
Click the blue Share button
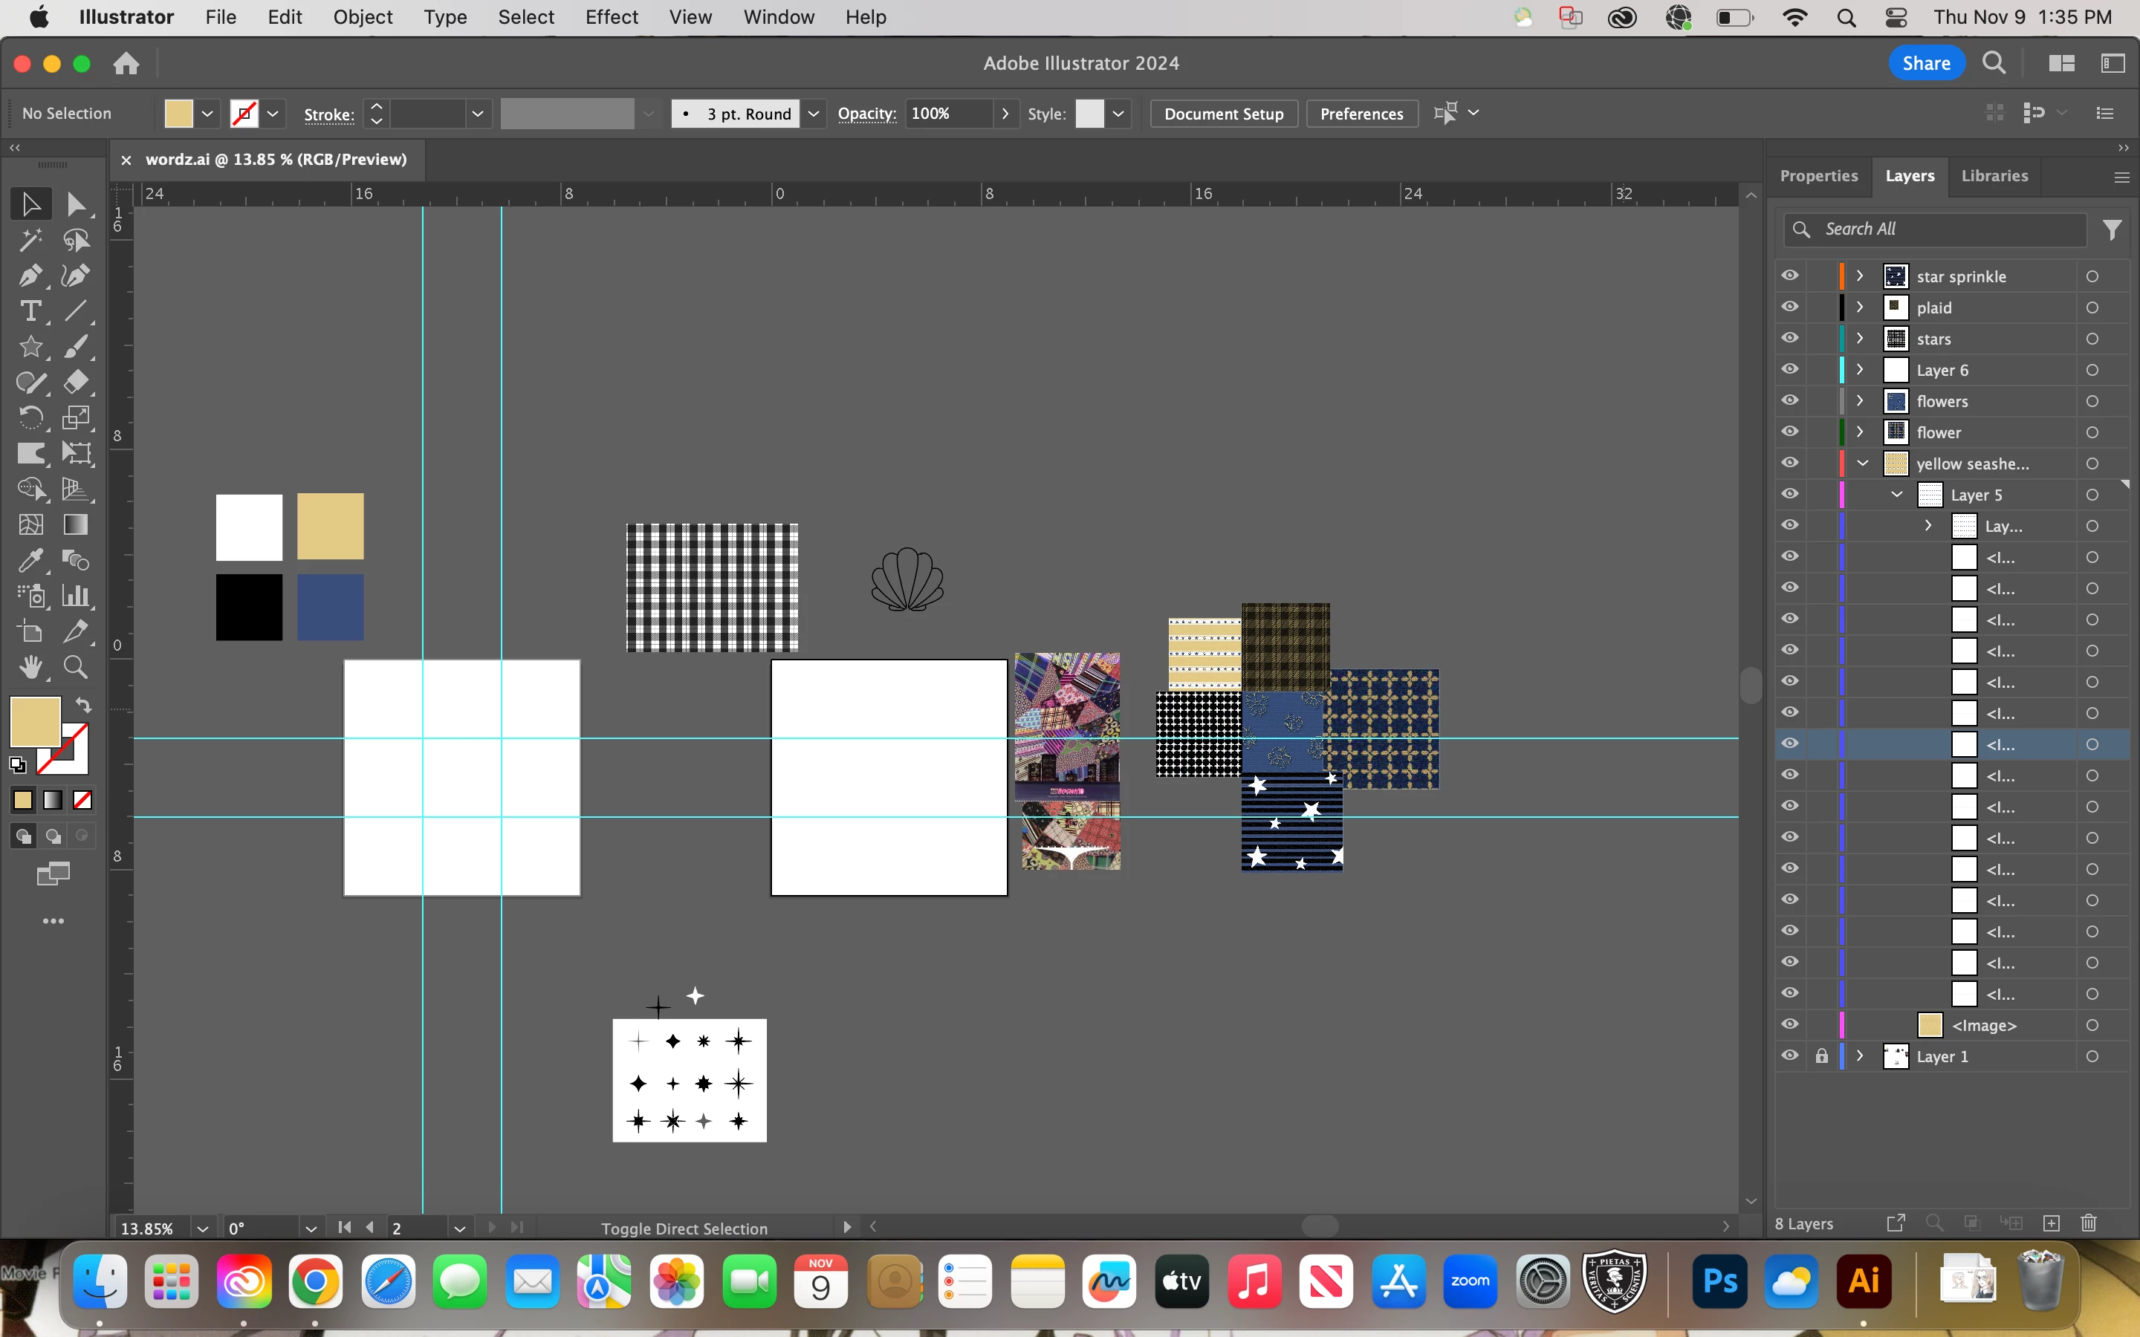tap(1926, 63)
